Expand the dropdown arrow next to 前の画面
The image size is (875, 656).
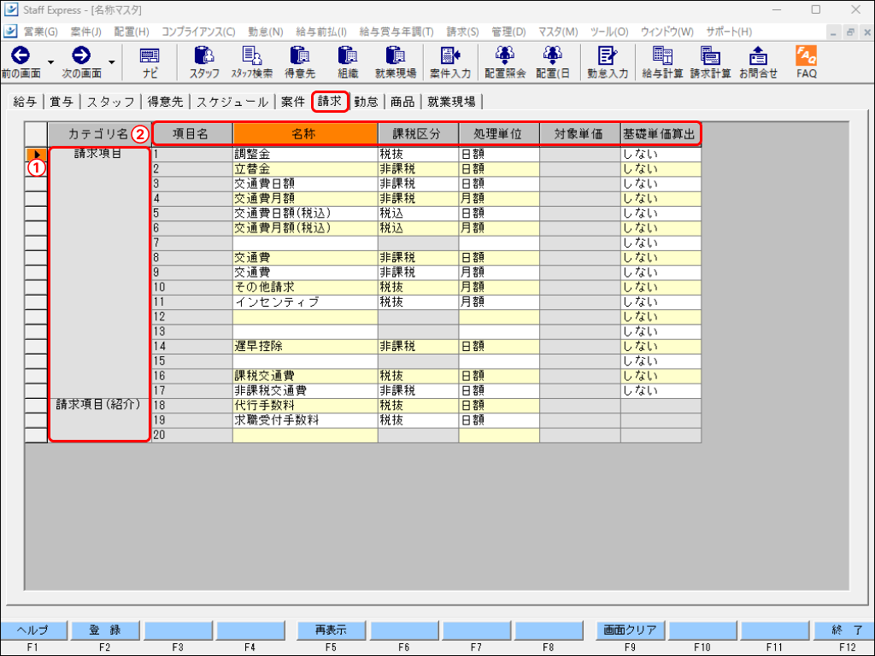coord(50,61)
